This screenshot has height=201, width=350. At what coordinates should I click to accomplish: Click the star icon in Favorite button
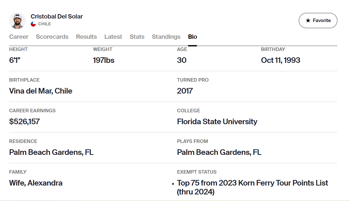point(308,21)
